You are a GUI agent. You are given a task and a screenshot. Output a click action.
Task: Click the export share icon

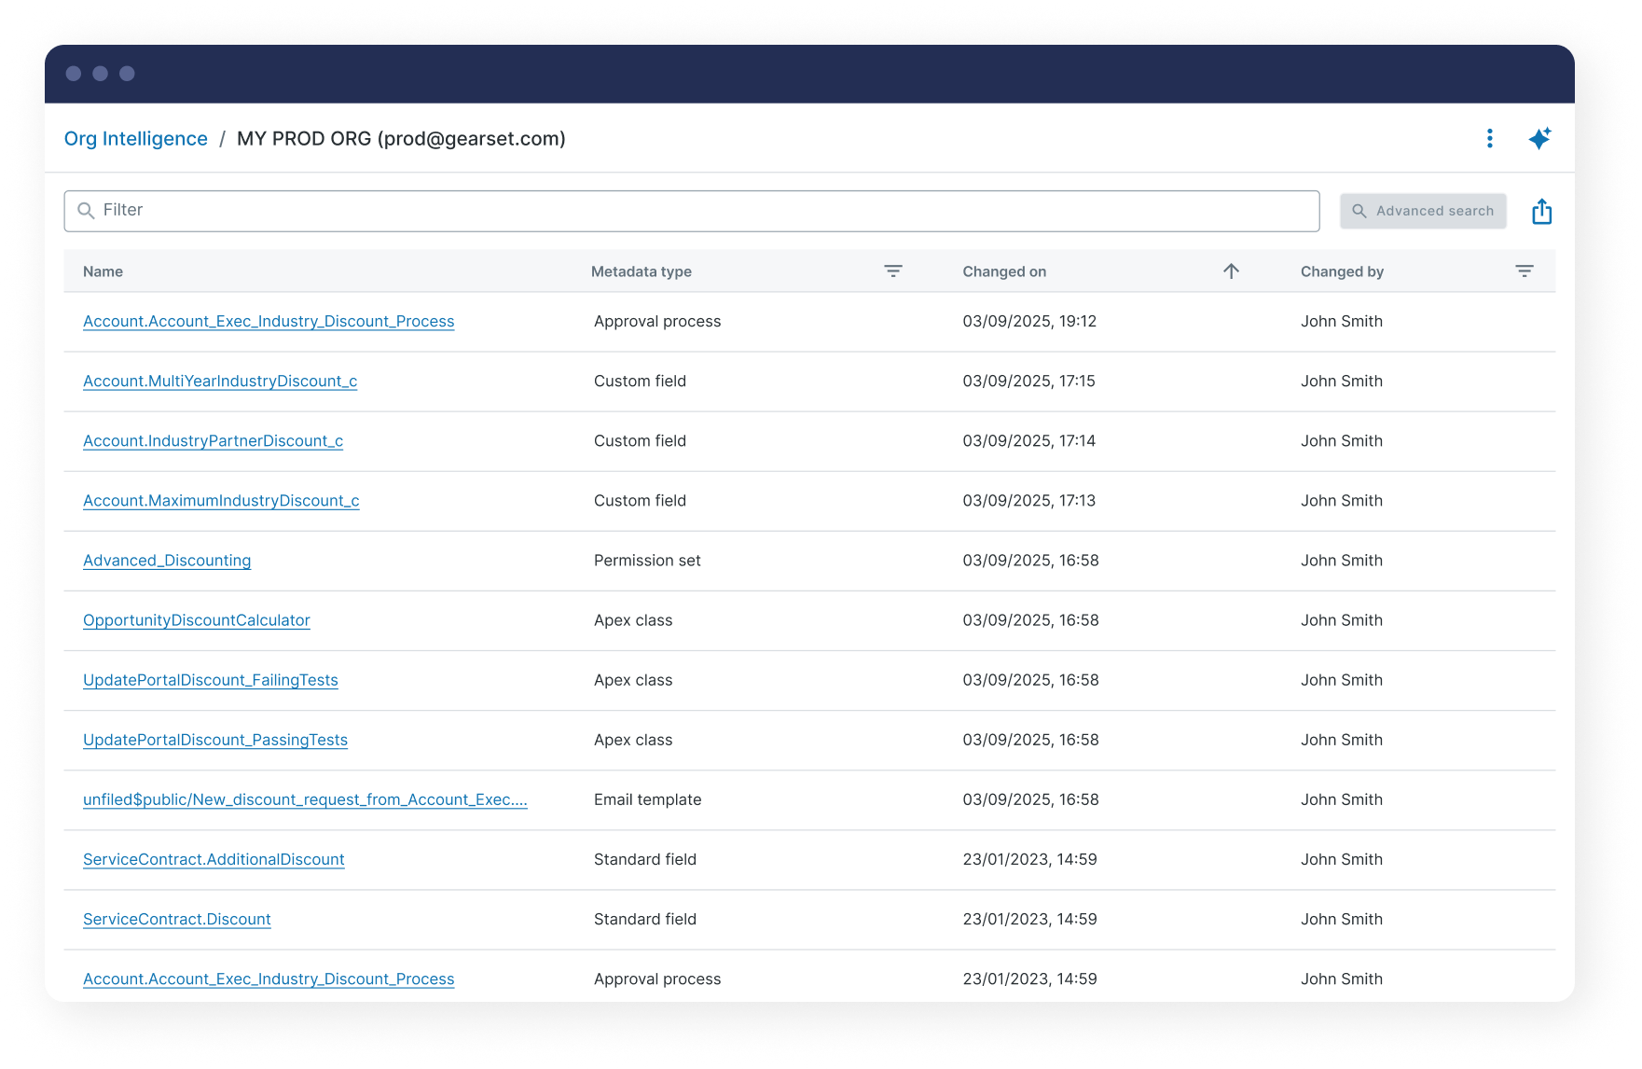[1541, 212]
